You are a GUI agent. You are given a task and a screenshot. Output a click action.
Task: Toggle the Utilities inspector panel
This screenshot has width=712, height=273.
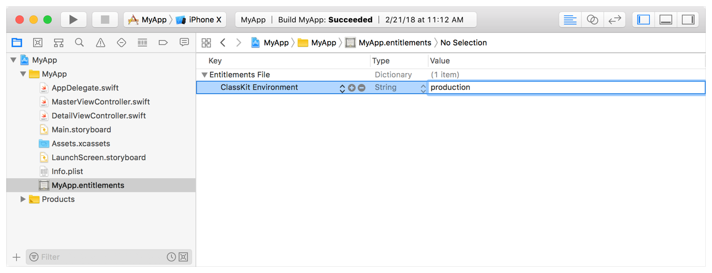[x=688, y=20]
